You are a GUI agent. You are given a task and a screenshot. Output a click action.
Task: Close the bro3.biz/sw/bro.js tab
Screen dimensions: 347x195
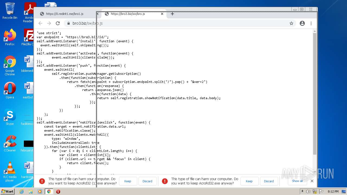point(162,14)
